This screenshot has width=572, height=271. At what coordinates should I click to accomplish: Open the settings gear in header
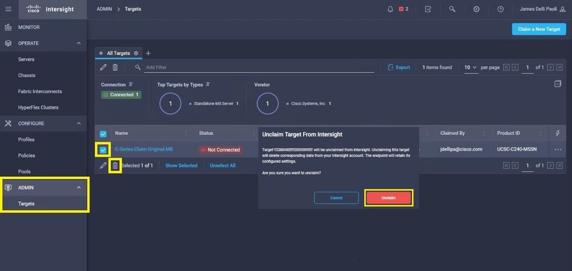point(476,9)
